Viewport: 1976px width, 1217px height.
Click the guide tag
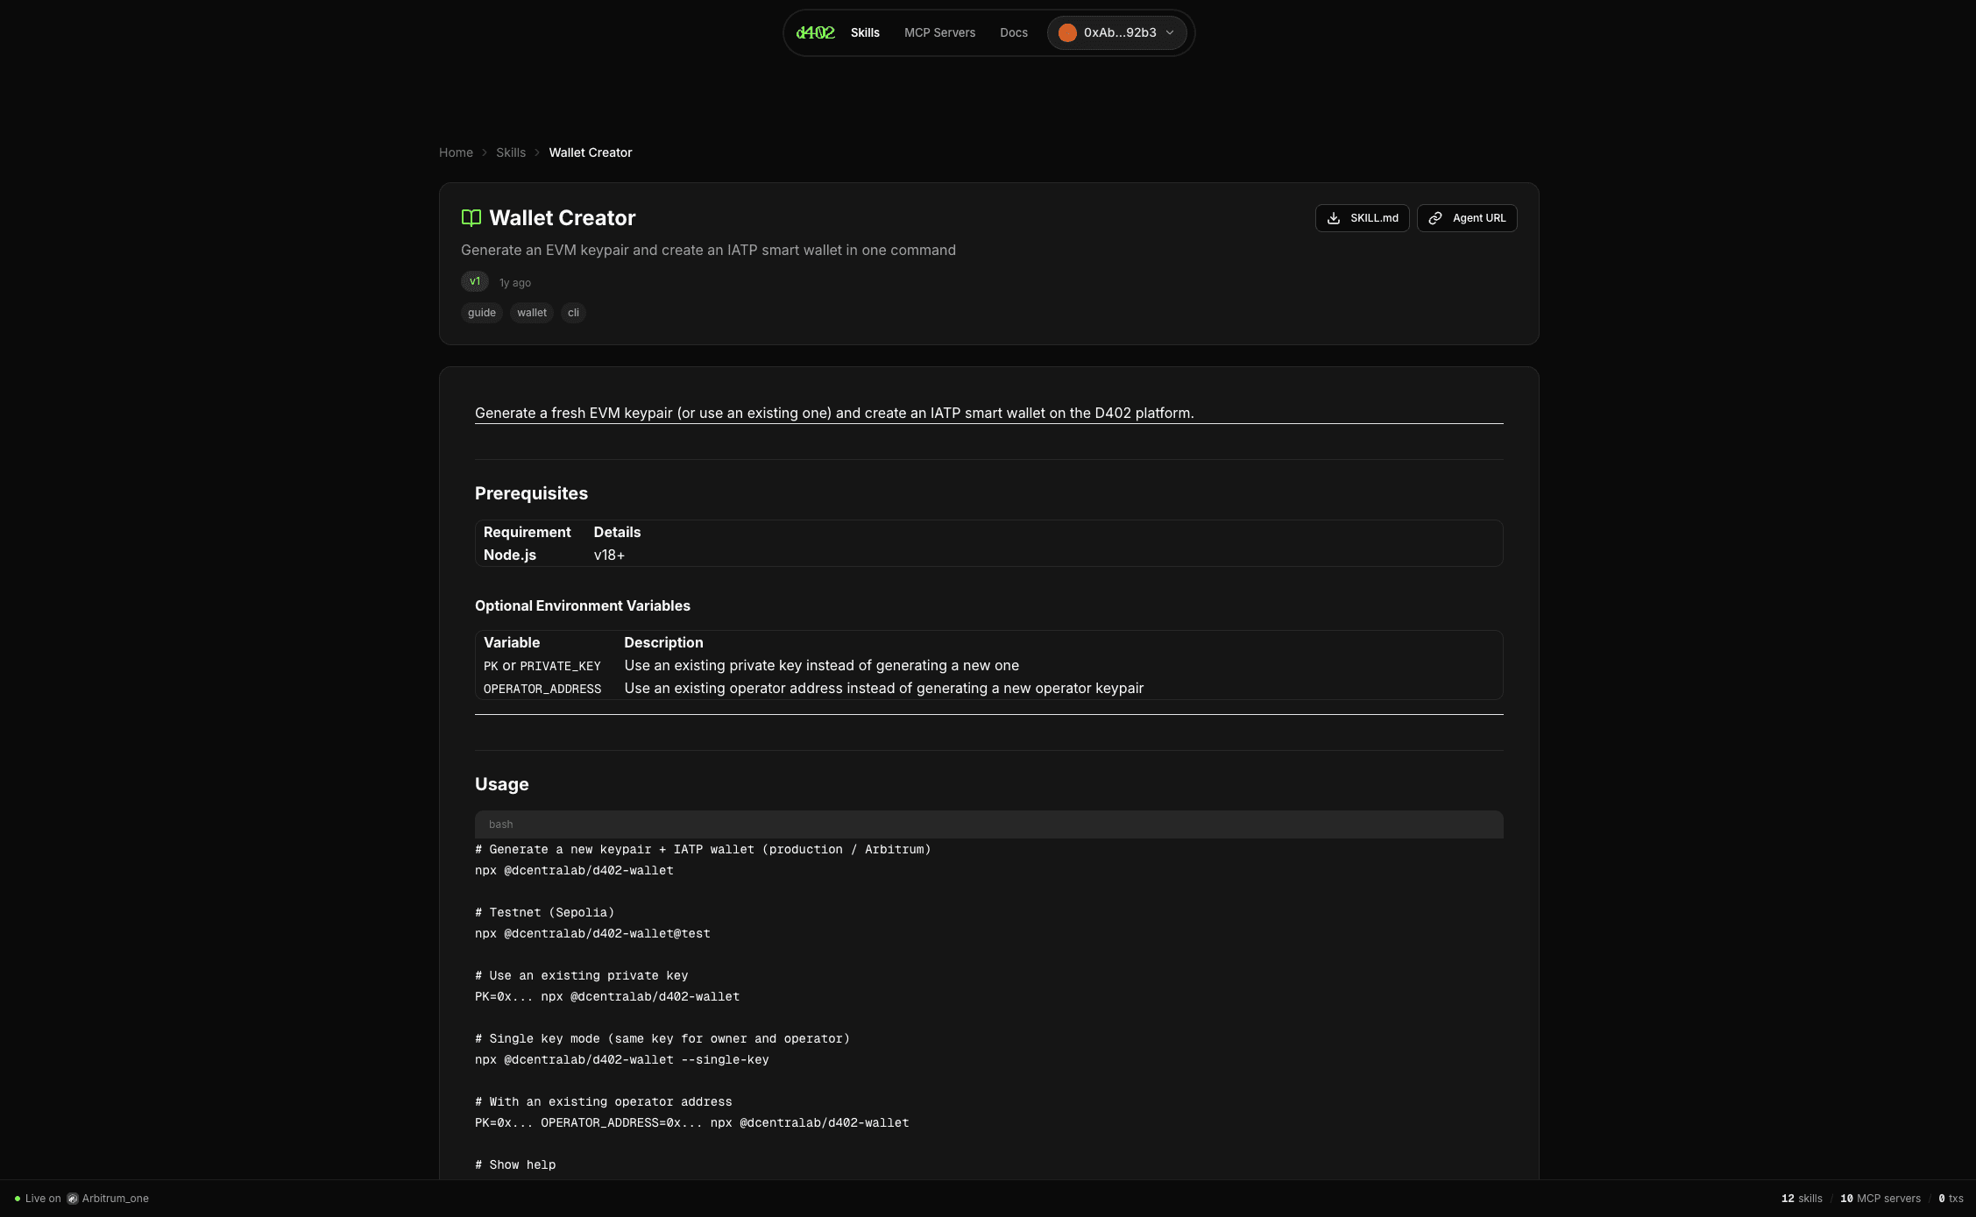(x=481, y=313)
